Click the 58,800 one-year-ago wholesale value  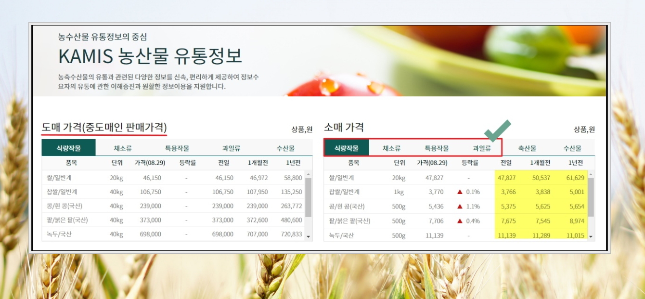[293, 178]
